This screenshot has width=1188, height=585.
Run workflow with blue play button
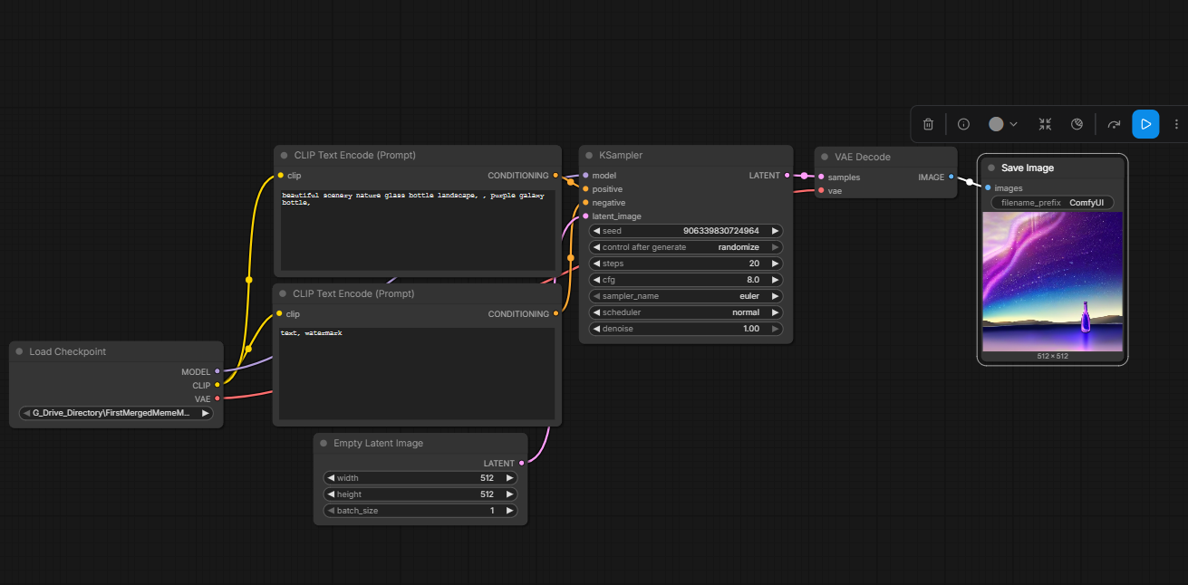point(1145,124)
